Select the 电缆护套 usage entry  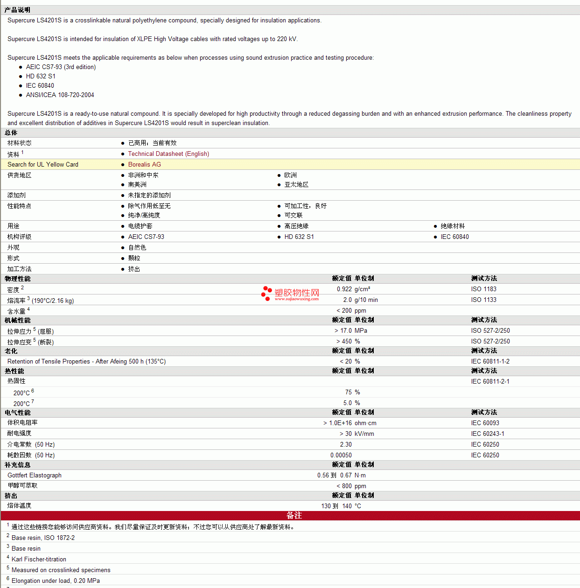point(140,226)
